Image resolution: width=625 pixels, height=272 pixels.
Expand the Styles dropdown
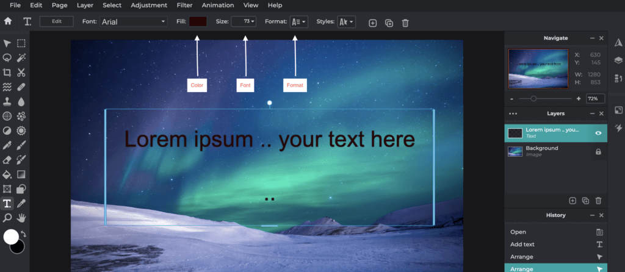tap(347, 22)
